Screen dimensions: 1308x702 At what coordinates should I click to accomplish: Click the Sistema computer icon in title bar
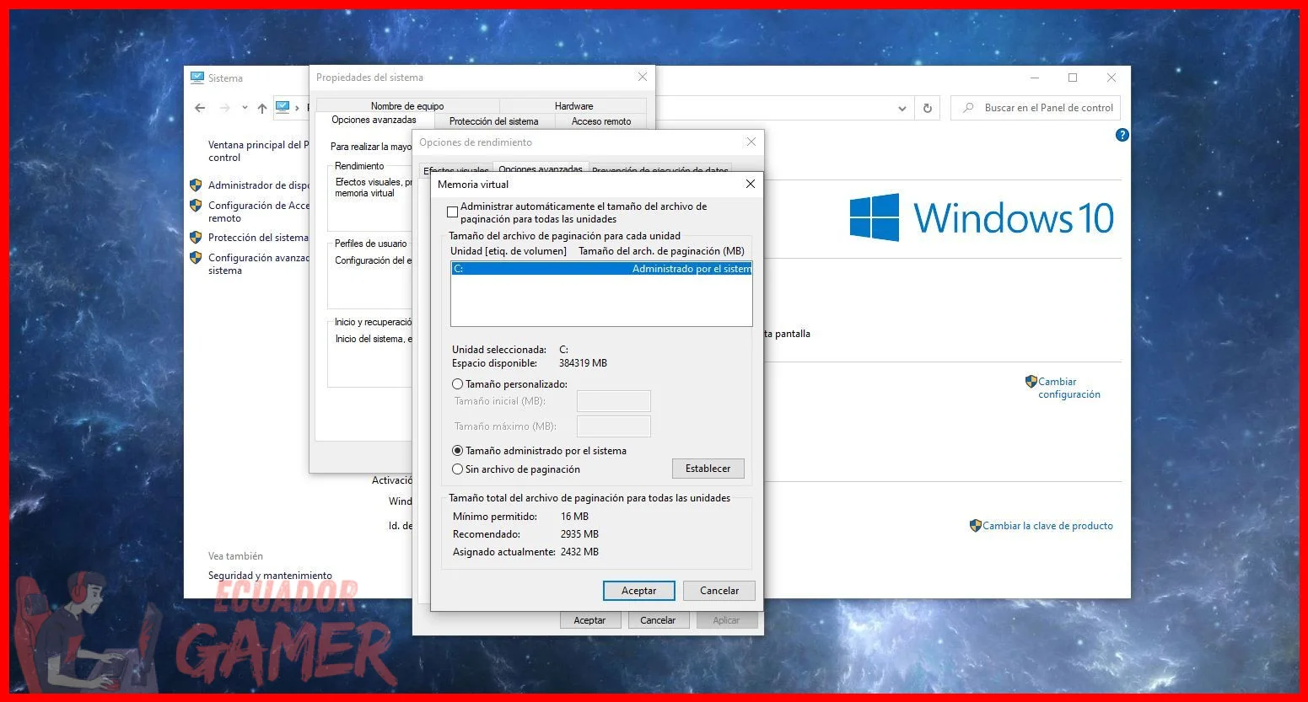(197, 78)
